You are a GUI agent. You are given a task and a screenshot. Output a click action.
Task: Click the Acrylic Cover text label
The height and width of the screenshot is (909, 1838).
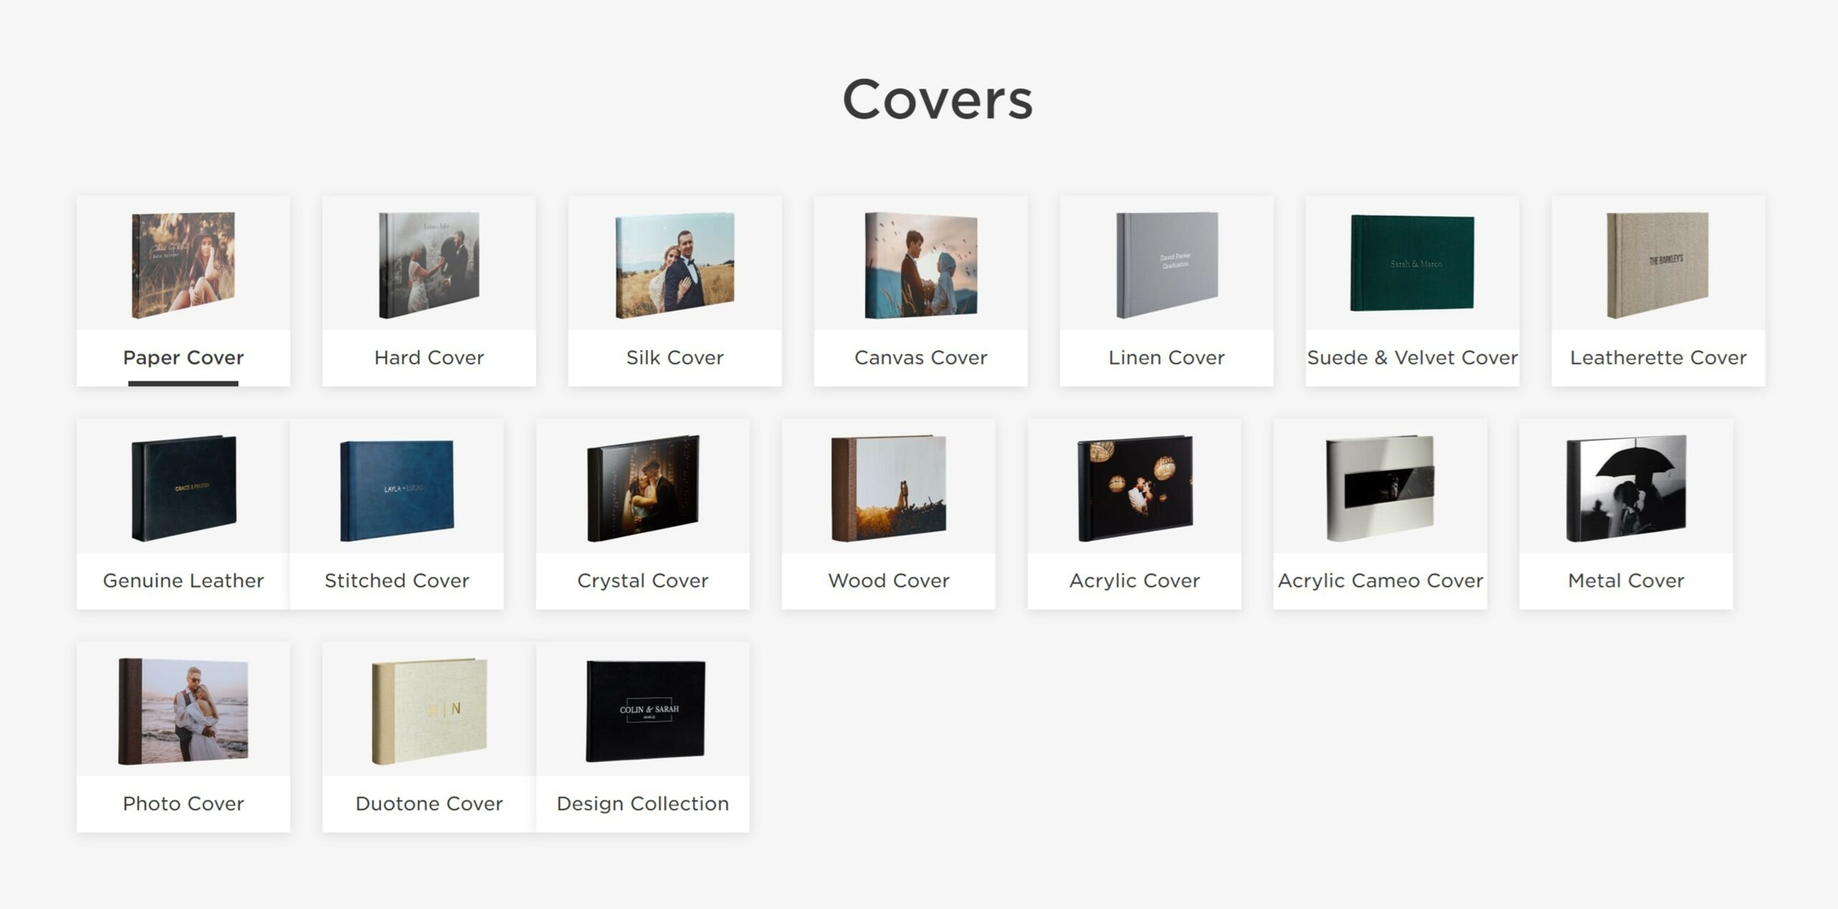tap(1134, 580)
